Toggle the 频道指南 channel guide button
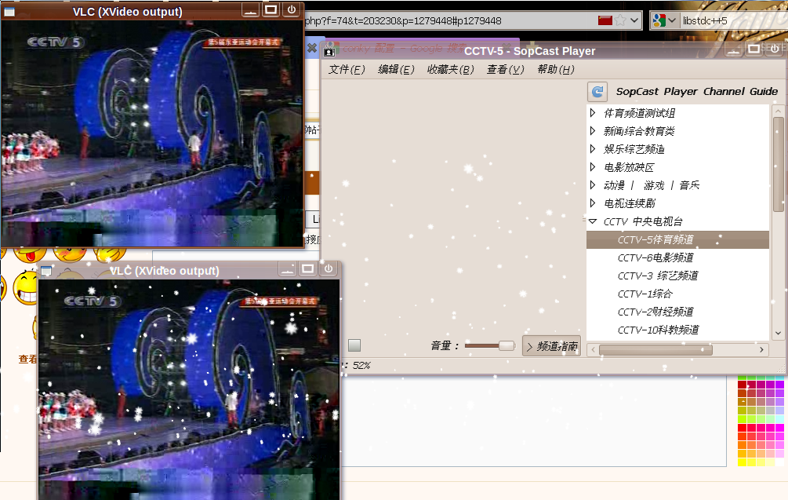 551,346
